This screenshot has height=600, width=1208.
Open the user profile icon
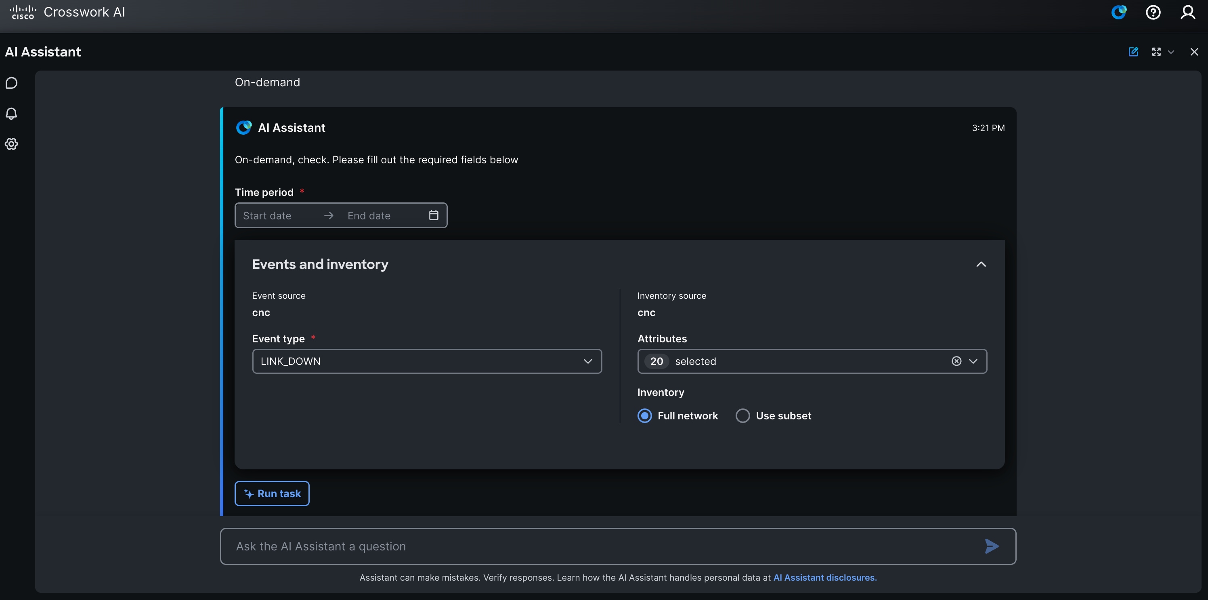point(1188,12)
